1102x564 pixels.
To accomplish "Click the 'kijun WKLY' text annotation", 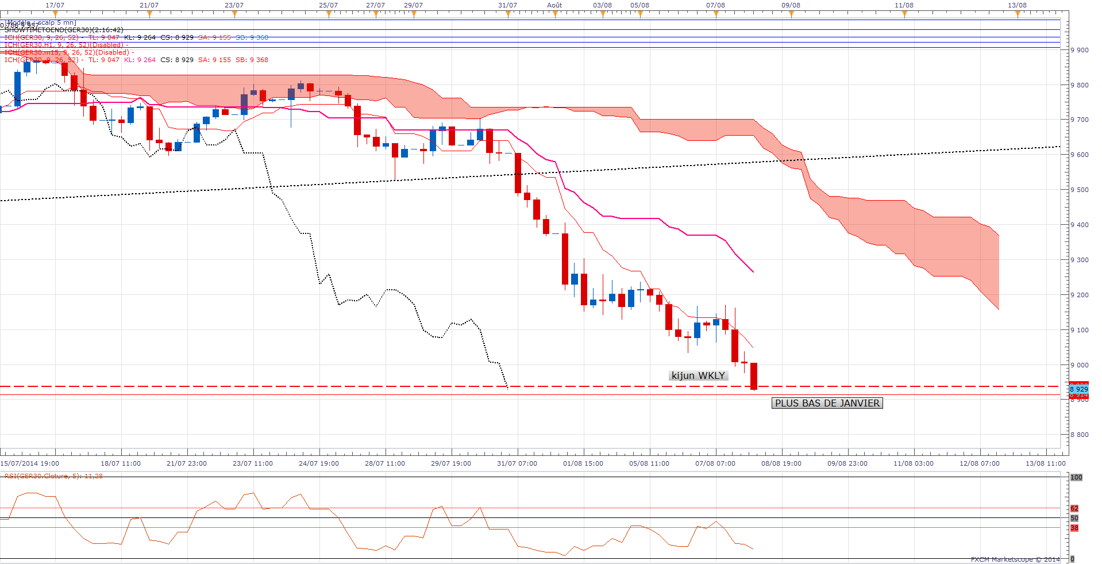I will coord(698,375).
